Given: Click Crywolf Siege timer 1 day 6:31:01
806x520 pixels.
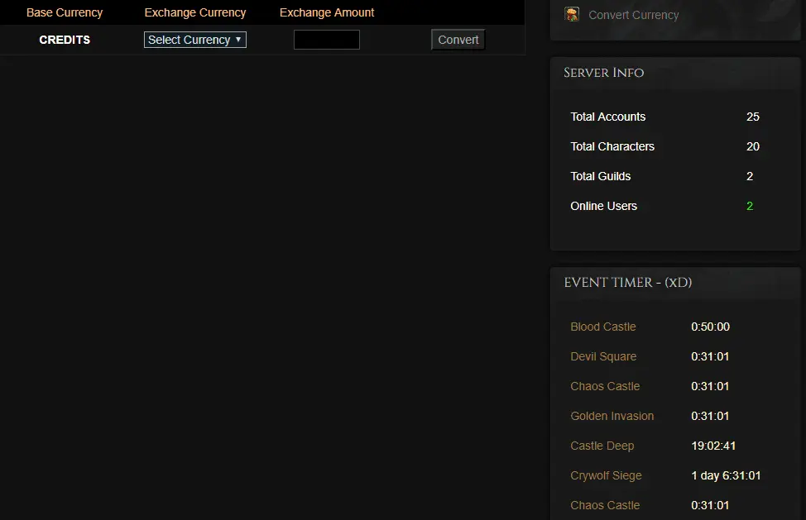Looking at the screenshot, I should [x=726, y=475].
